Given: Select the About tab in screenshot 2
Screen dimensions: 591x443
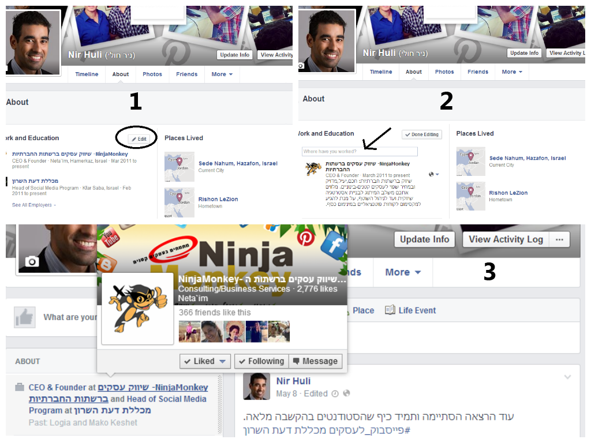Looking at the screenshot, I should (x=413, y=72).
